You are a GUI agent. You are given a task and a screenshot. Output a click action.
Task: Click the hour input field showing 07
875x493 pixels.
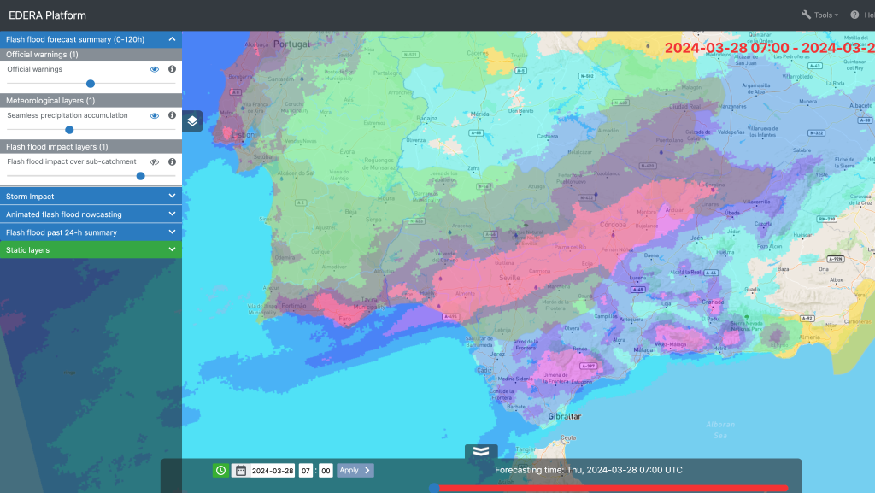point(306,470)
